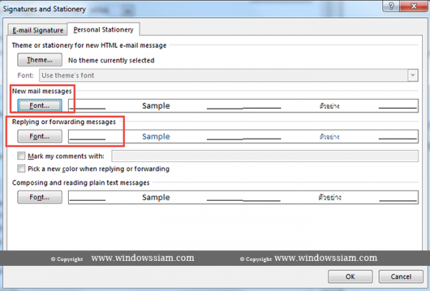Toggle Pick a new color when replying
430x291 pixels.
(21, 168)
